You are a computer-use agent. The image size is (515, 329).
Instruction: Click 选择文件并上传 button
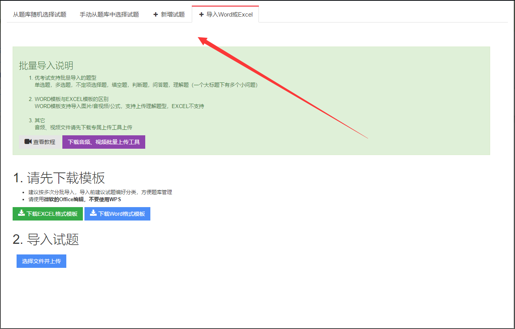(41, 261)
